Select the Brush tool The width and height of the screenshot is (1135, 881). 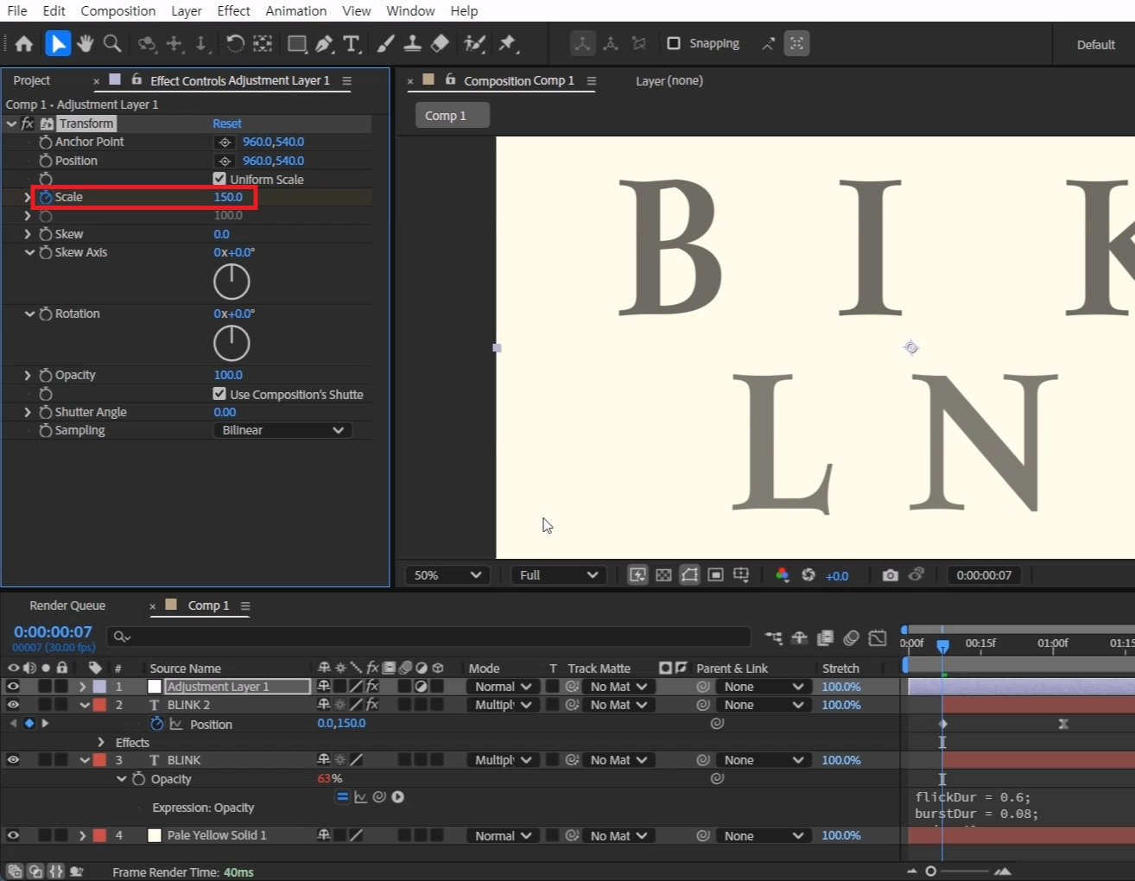click(386, 43)
